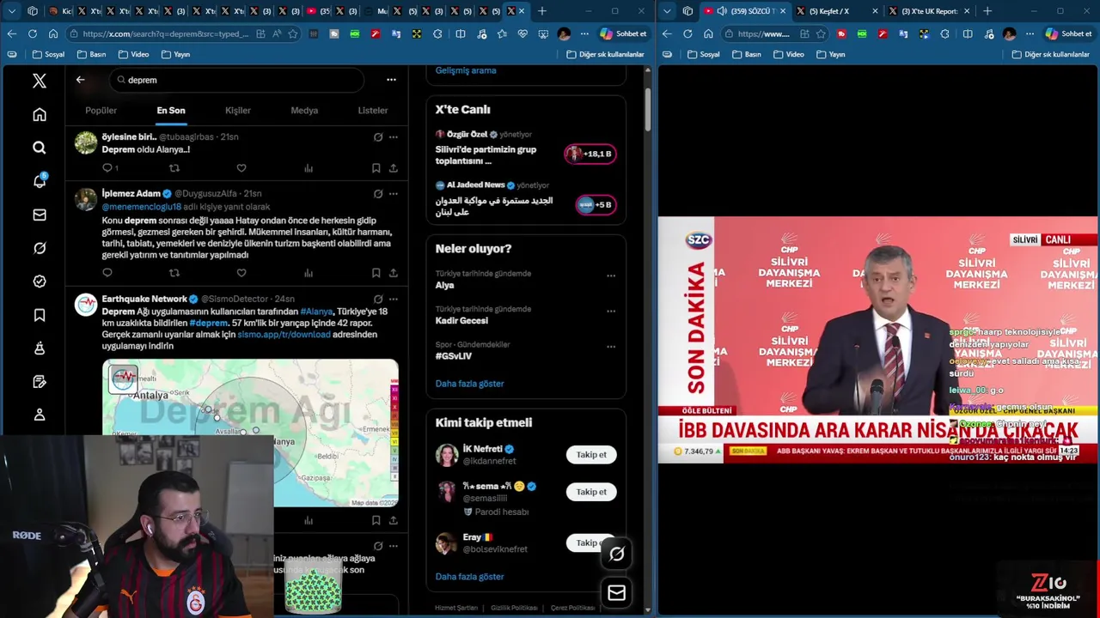Screen dimensions: 1100x618
Task: Reply to tubaagirbas tweet
Action: coord(107,168)
